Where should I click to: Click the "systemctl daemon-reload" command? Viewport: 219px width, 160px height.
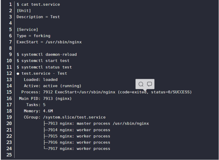coord(49,54)
